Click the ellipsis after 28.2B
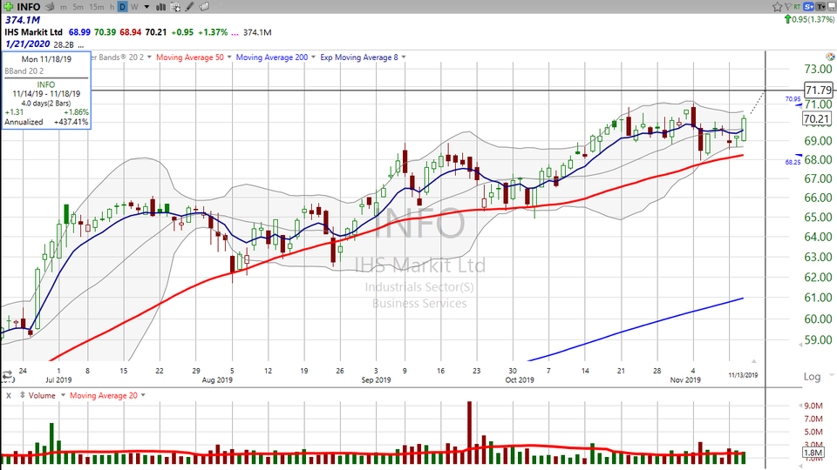The width and height of the screenshot is (837, 470). coord(80,45)
